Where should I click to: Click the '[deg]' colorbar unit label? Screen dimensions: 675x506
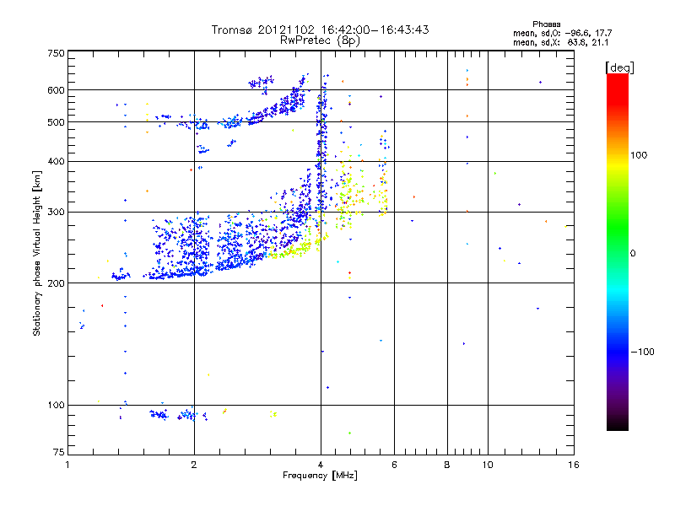click(619, 67)
